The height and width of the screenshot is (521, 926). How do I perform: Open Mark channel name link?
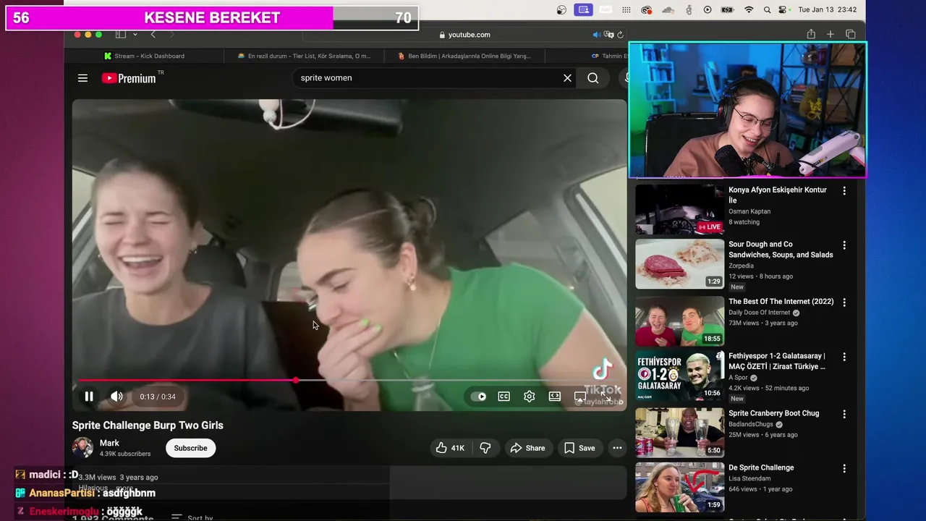tap(109, 443)
